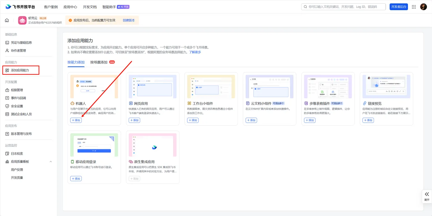This screenshot has width=432, height=216.
Task: Open the 了解更多 link
Action: (195, 52)
